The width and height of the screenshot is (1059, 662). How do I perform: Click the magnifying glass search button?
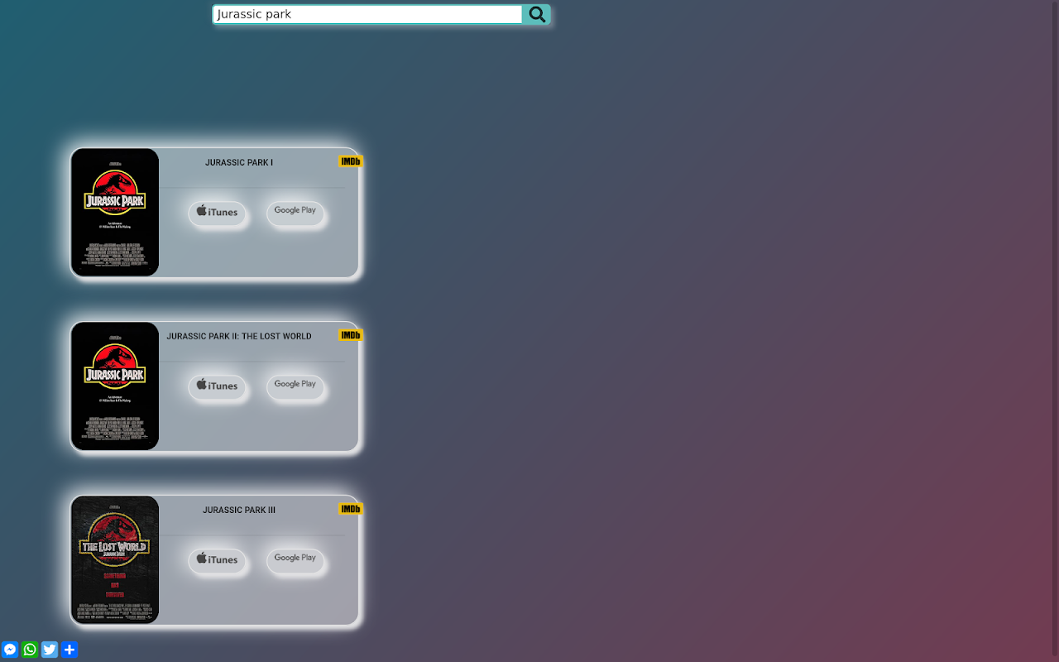(x=537, y=14)
